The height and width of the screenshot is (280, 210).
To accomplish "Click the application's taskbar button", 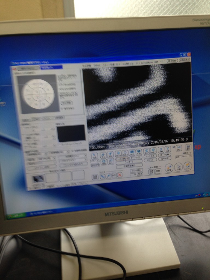I will (x=42, y=213).
